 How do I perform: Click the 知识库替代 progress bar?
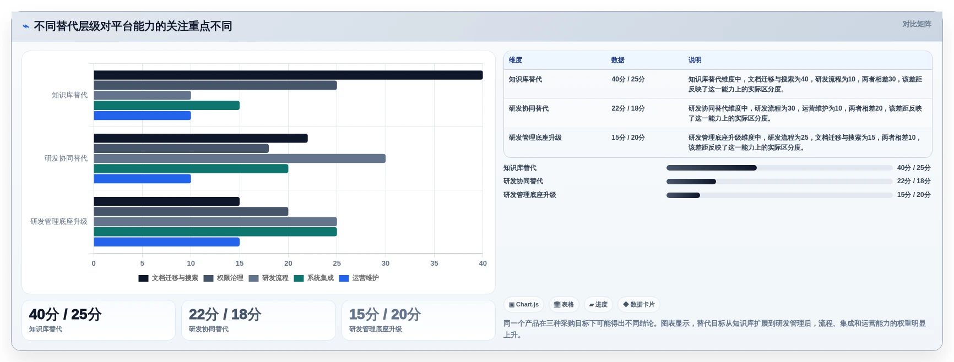[x=779, y=168]
